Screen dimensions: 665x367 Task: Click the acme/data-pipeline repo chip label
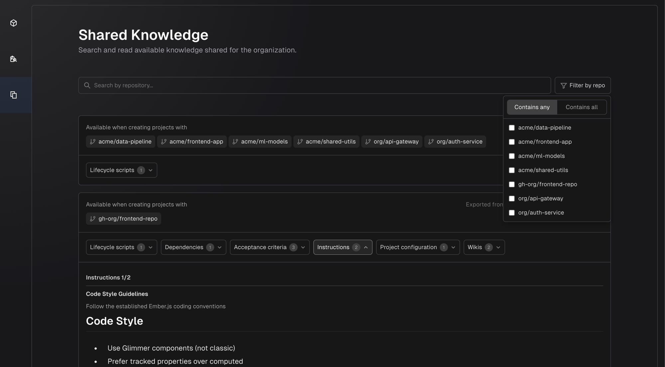point(125,142)
